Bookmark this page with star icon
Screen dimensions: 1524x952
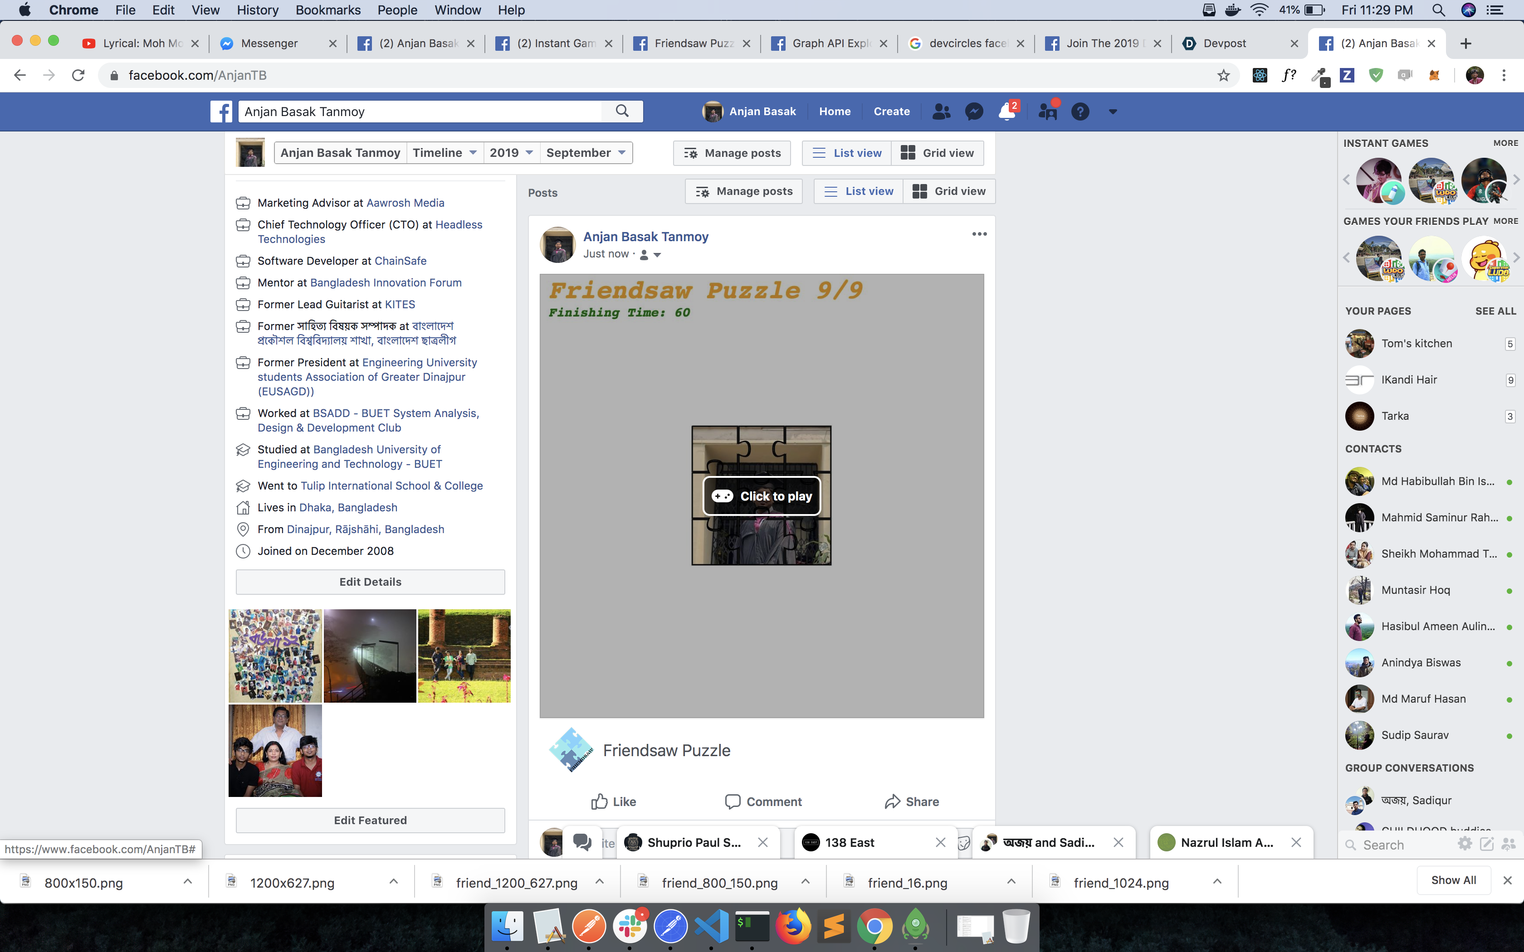(x=1223, y=76)
